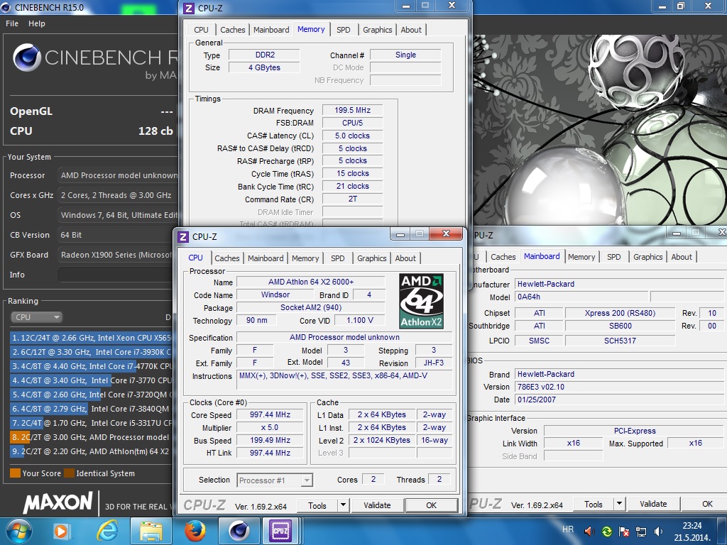Image resolution: width=727 pixels, height=545 pixels.
Task: Select CPU tab in Memory CPU-Z window
Action: pyautogui.click(x=201, y=30)
